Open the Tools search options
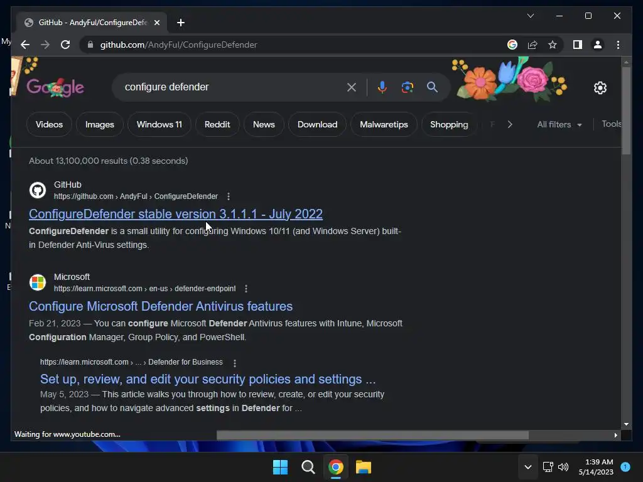Screen dimensions: 643x482 tap(612, 124)
